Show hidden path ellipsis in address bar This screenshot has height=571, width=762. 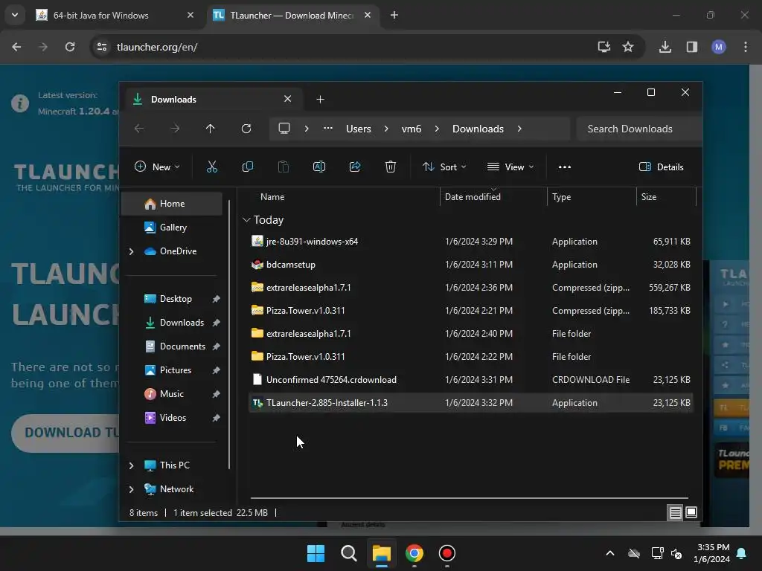pos(328,129)
